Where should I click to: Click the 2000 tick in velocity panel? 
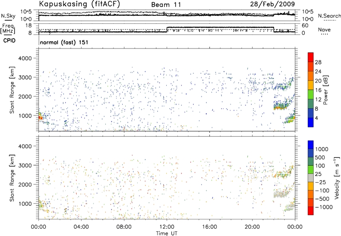(x=25, y=184)
